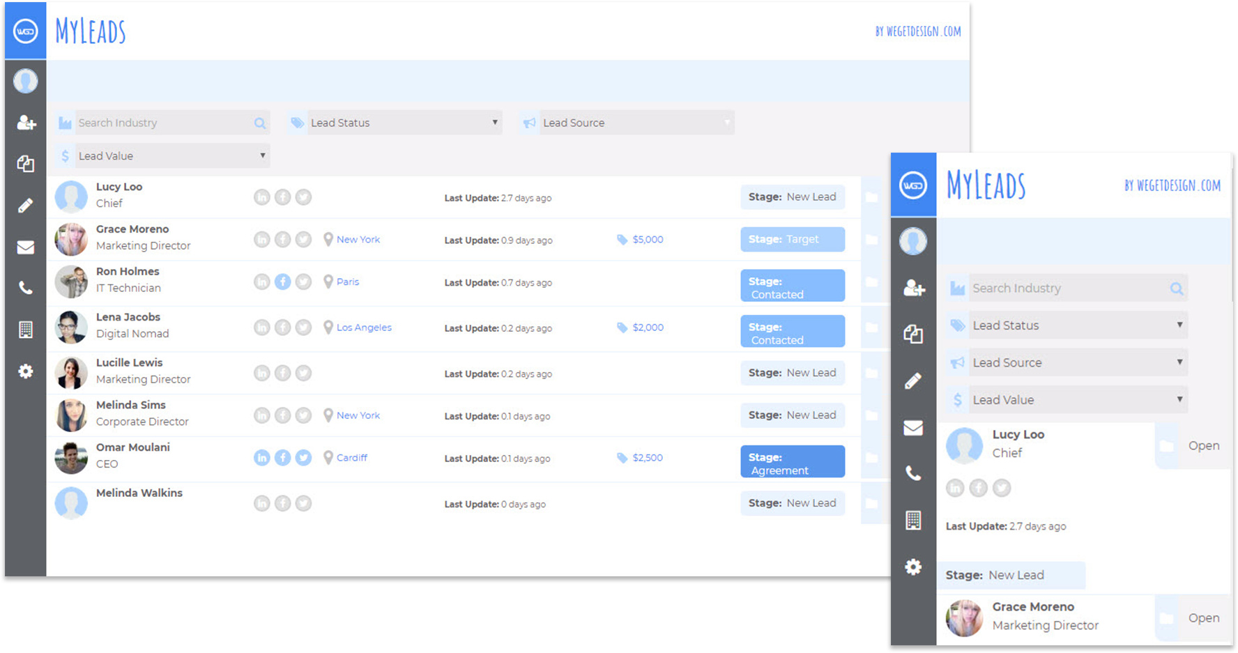Click Ron Holmes' Facebook icon
Screen dimensions: 1238x653
coord(282,282)
